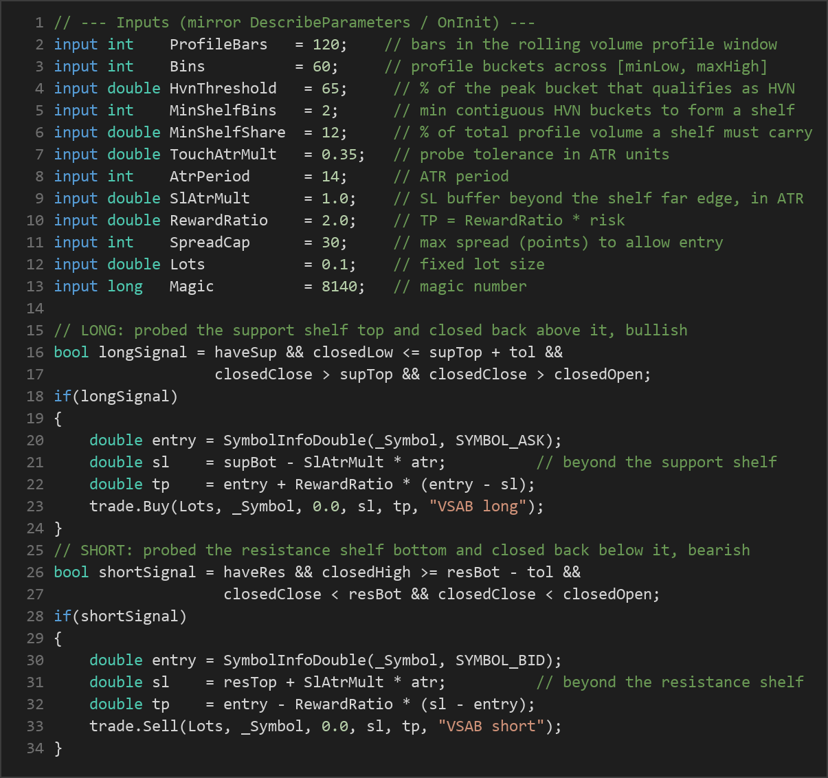Click the SYMBOL_BID constant
828x778 pixels.
[500, 660]
